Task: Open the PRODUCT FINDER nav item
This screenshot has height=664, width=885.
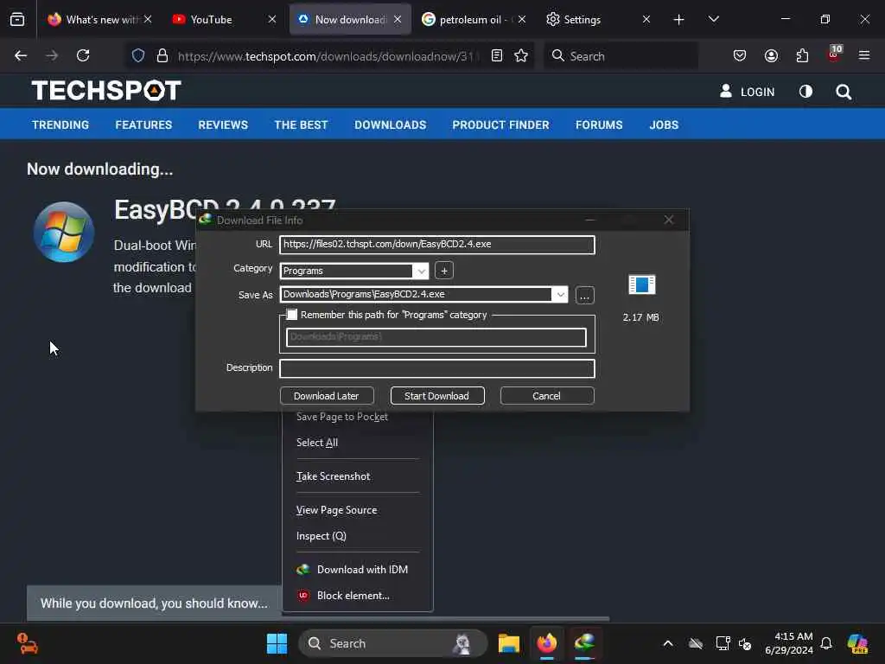Action: [x=500, y=124]
